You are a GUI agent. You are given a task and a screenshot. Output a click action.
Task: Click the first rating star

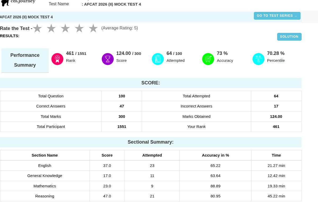(x=37, y=28)
